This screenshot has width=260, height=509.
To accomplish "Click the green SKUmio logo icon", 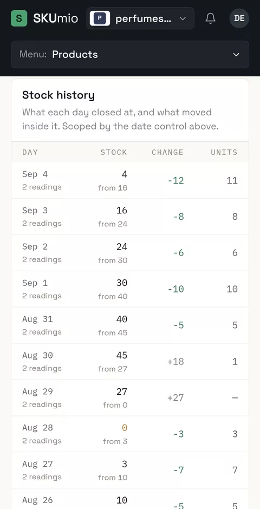I will [19, 18].
